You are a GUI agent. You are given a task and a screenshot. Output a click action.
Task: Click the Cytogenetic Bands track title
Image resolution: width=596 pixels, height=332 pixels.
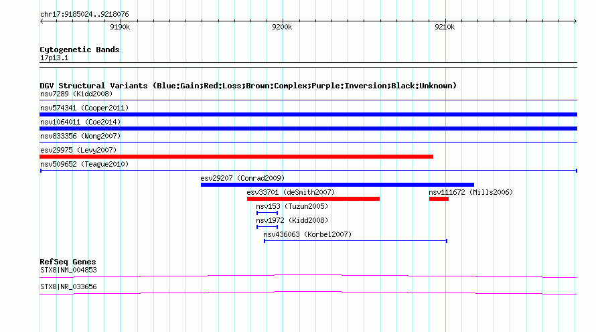tap(80, 50)
